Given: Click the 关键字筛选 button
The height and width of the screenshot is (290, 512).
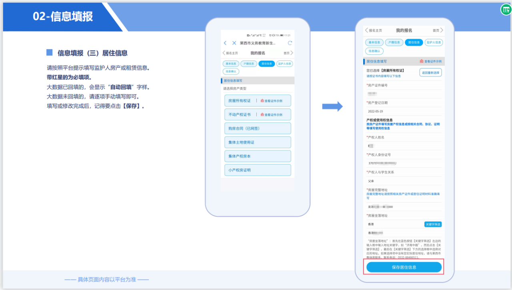Looking at the screenshot, I should pos(433,224).
